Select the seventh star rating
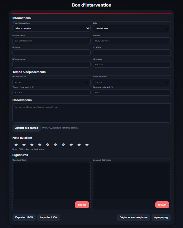Viewport: 183px width, 228px height. click(63, 145)
